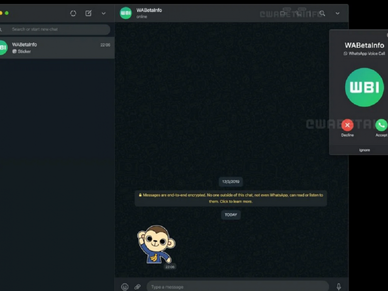Screen dimensions: 388x291
Task: Ignore the incoming call
Action: tap(365, 150)
